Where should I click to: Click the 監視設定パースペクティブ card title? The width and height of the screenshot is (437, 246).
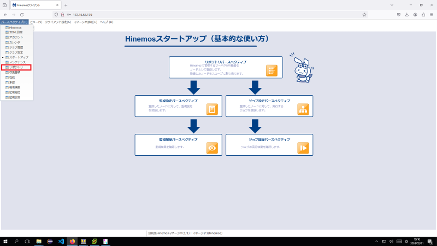point(179,101)
